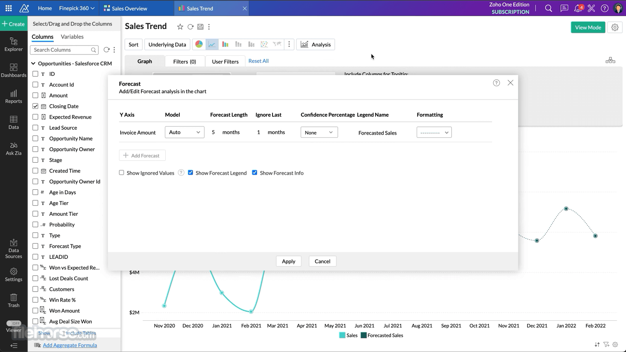Select the pie chart type
The image size is (626, 352).
coord(199,44)
